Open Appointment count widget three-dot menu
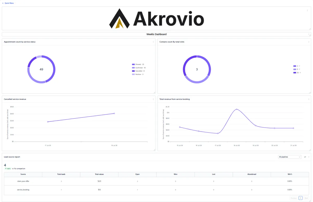Viewport: 313px width, 202px height. (153, 42)
